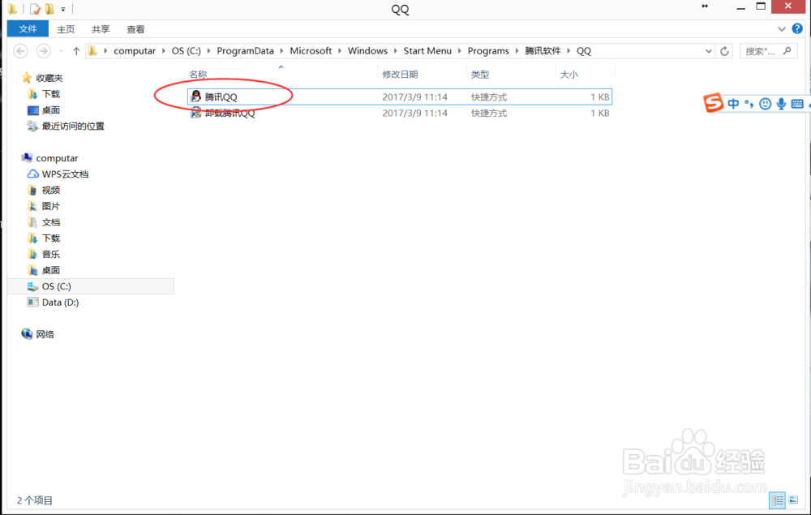Select OS (C:) drive in sidebar

56,286
